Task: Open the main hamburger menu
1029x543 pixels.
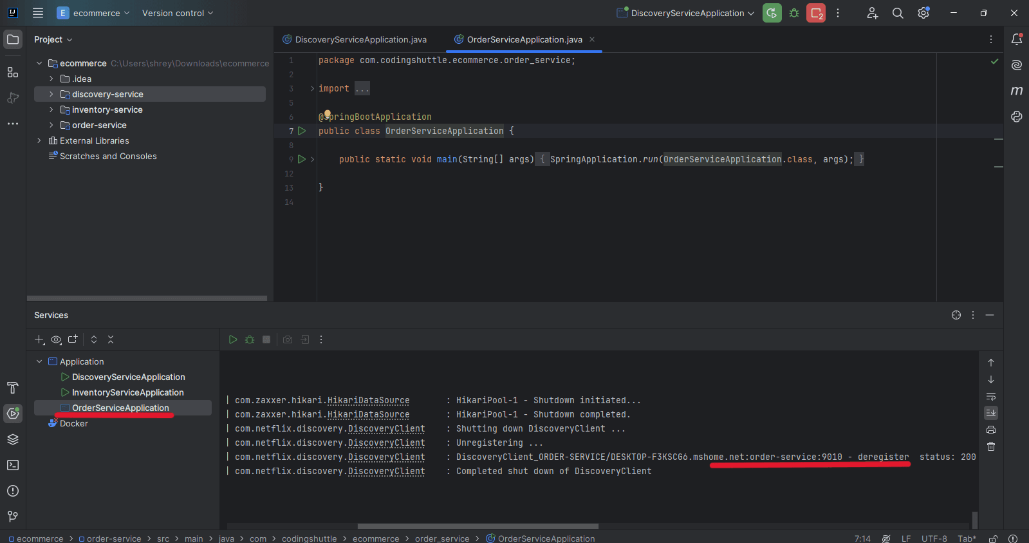Action: 38,13
